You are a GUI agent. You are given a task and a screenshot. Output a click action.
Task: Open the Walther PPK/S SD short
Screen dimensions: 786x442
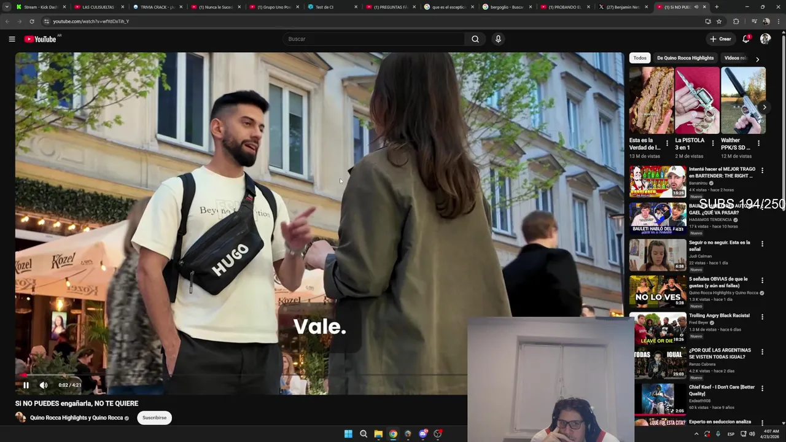743,100
